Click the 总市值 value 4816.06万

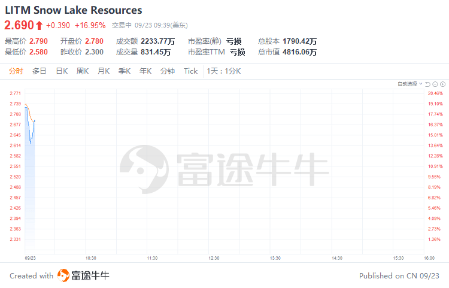(x=300, y=52)
